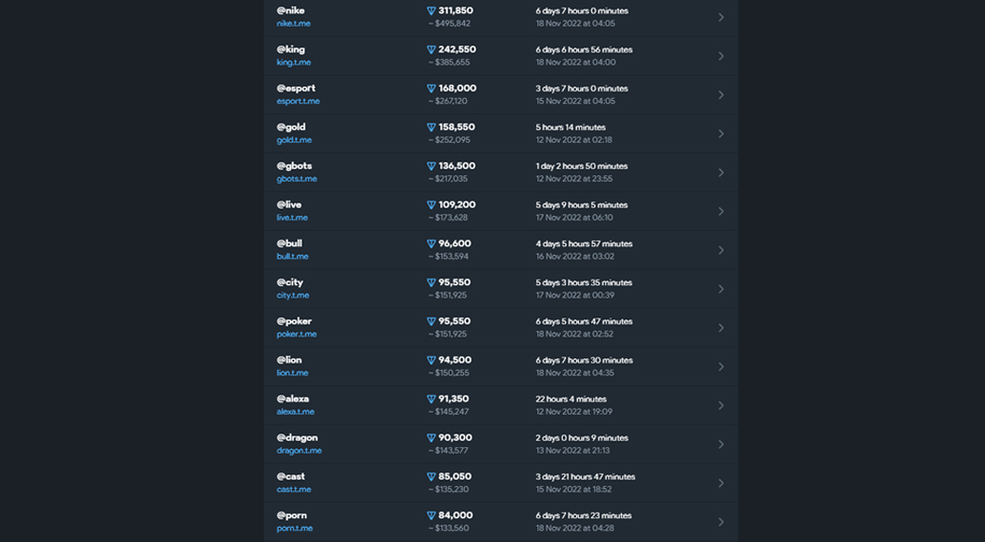Click the TON icon for @dragon's 90,300 bid
The width and height of the screenshot is (985, 542).
(431, 438)
